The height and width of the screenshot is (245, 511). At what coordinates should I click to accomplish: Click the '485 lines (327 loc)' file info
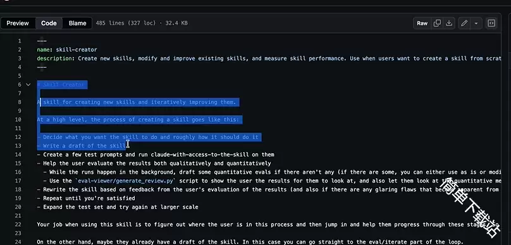(142, 23)
